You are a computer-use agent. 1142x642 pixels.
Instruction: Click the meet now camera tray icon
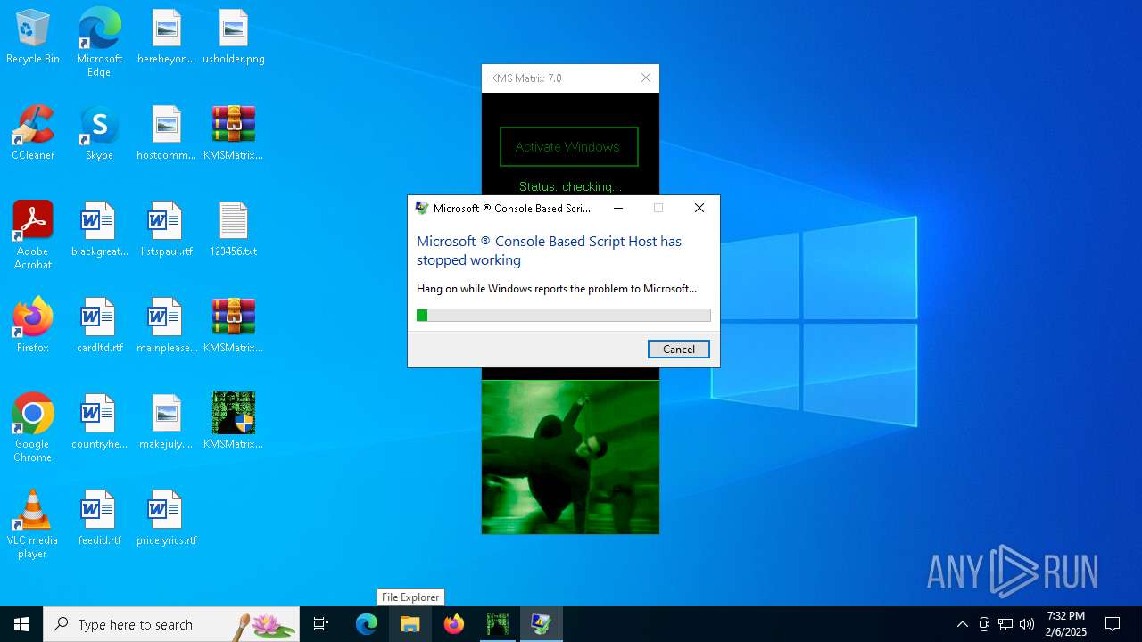984,624
